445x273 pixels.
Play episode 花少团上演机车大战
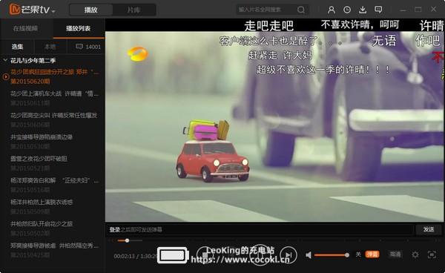(x=55, y=98)
